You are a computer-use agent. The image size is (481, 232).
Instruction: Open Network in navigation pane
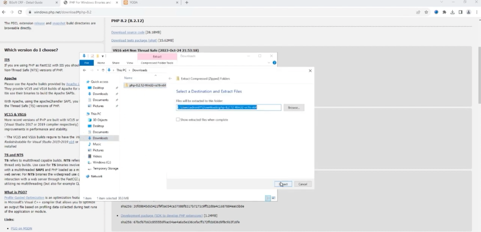click(96, 176)
